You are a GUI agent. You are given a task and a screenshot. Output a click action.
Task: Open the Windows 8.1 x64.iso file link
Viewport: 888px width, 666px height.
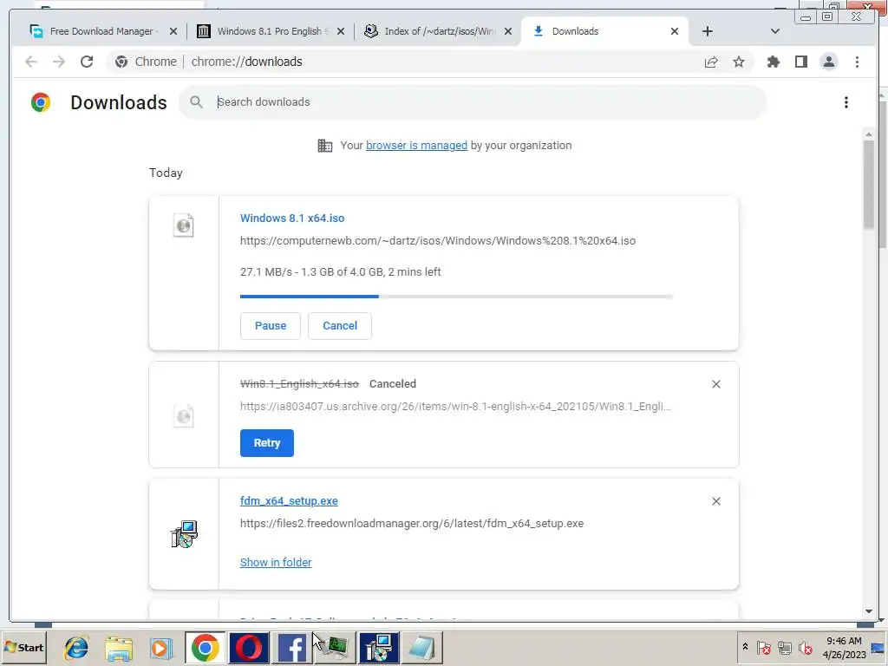click(x=292, y=218)
